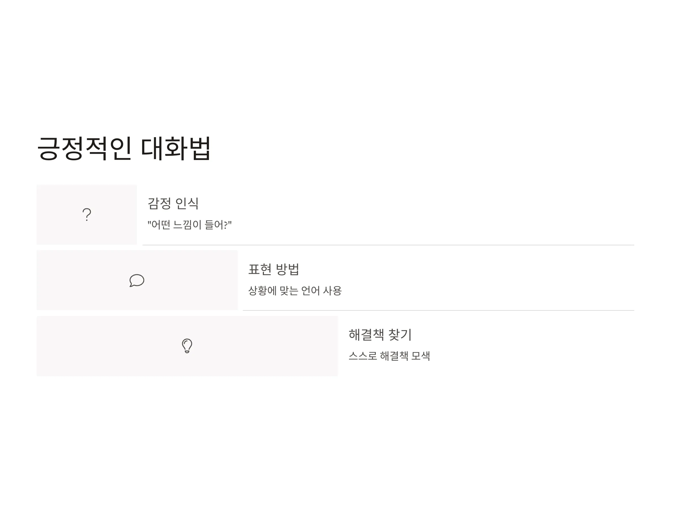Select the 감정 인식 heading
This screenshot has height=507, width=676.
point(173,204)
